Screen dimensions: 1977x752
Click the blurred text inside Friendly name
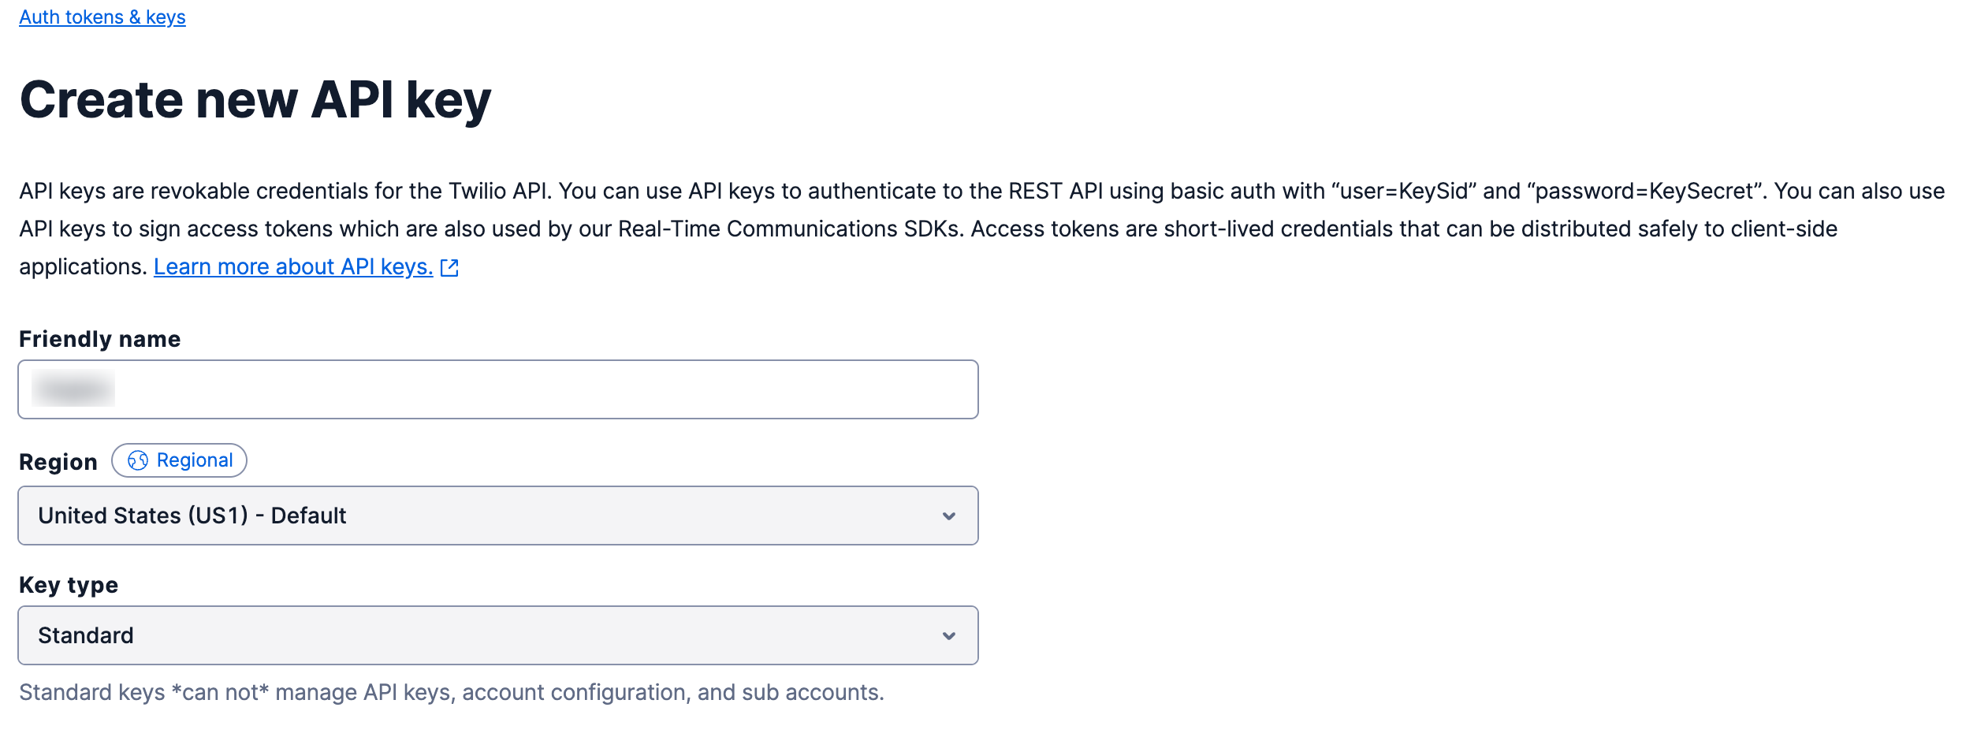(x=73, y=389)
